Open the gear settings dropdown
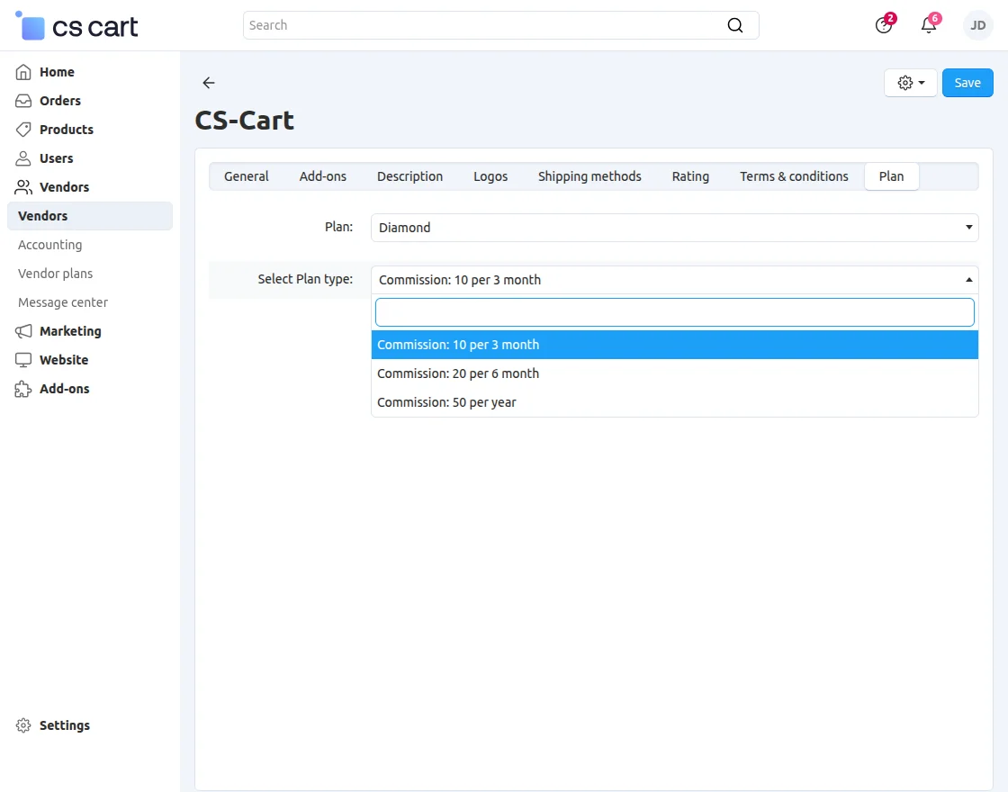 (909, 82)
